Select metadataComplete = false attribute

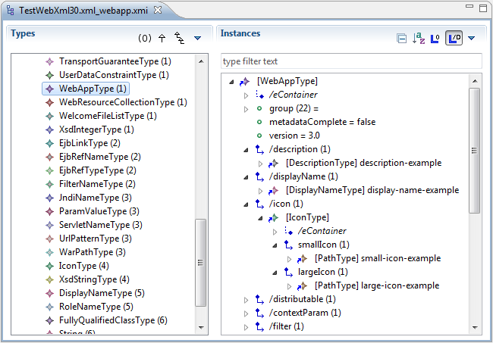322,122
